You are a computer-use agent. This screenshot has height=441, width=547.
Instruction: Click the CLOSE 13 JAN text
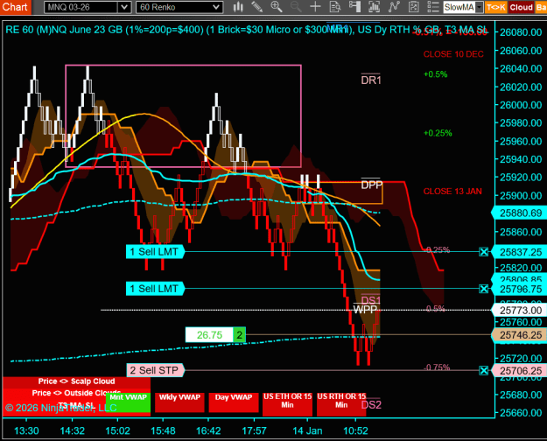click(x=452, y=192)
